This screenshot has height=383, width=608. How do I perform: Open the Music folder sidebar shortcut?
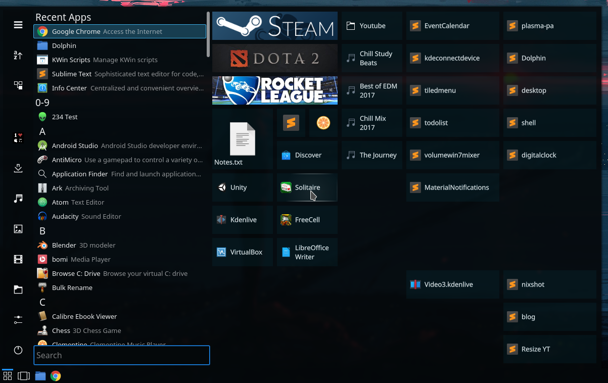point(18,199)
